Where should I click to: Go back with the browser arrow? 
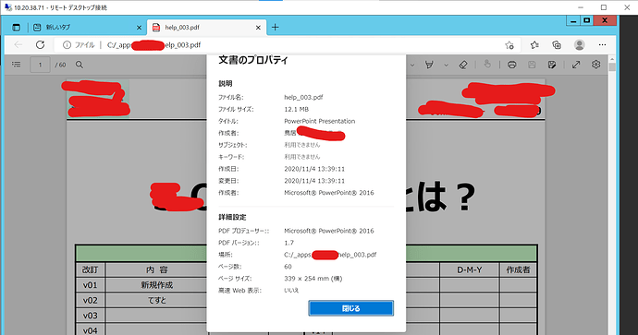tap(18, 44)
